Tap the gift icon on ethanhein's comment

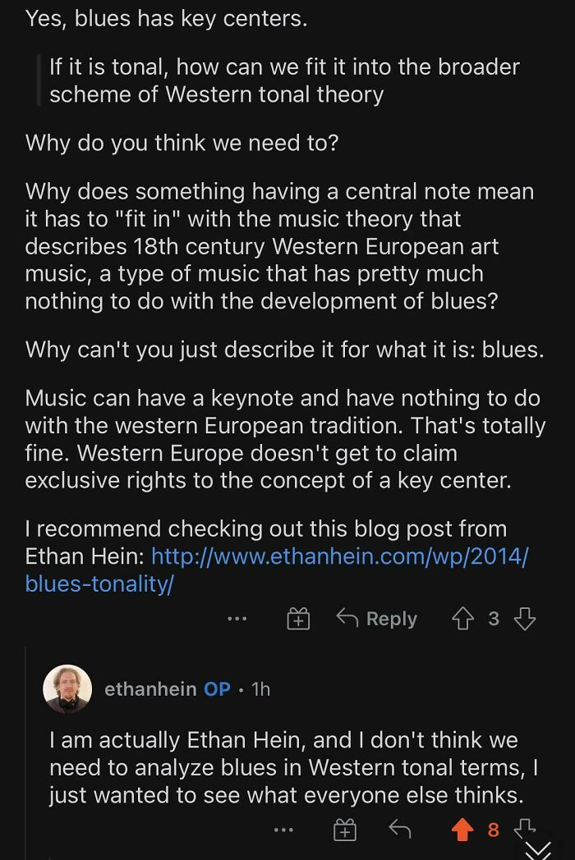click(x=346, y=830)
